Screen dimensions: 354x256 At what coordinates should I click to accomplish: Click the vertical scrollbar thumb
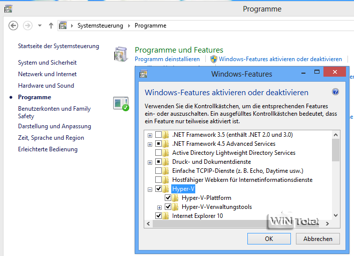(x=335, y=150)
